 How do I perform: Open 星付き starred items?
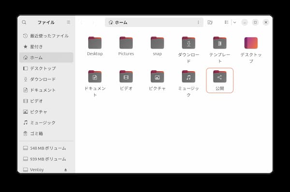coord(46,47)
